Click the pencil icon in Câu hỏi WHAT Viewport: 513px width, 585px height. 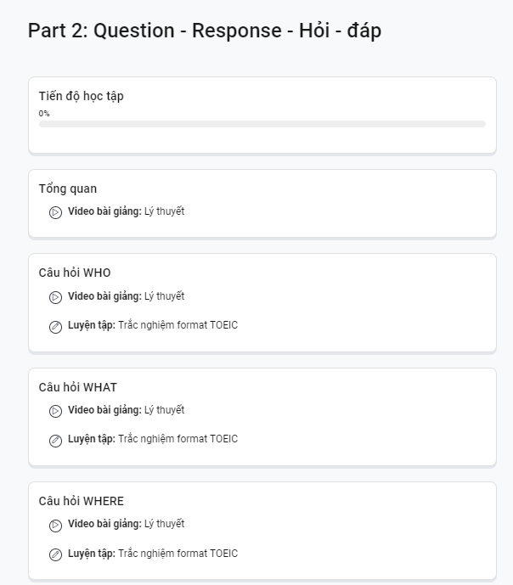tap(55, 441)
